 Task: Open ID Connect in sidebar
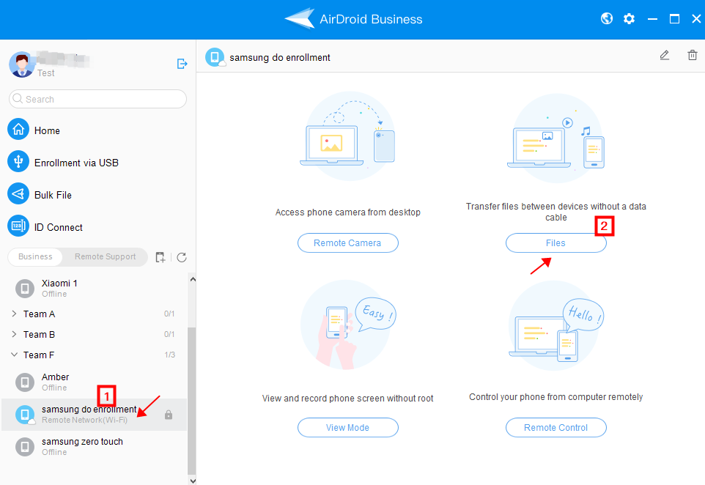pyautogui.click(x=58, y=227)
